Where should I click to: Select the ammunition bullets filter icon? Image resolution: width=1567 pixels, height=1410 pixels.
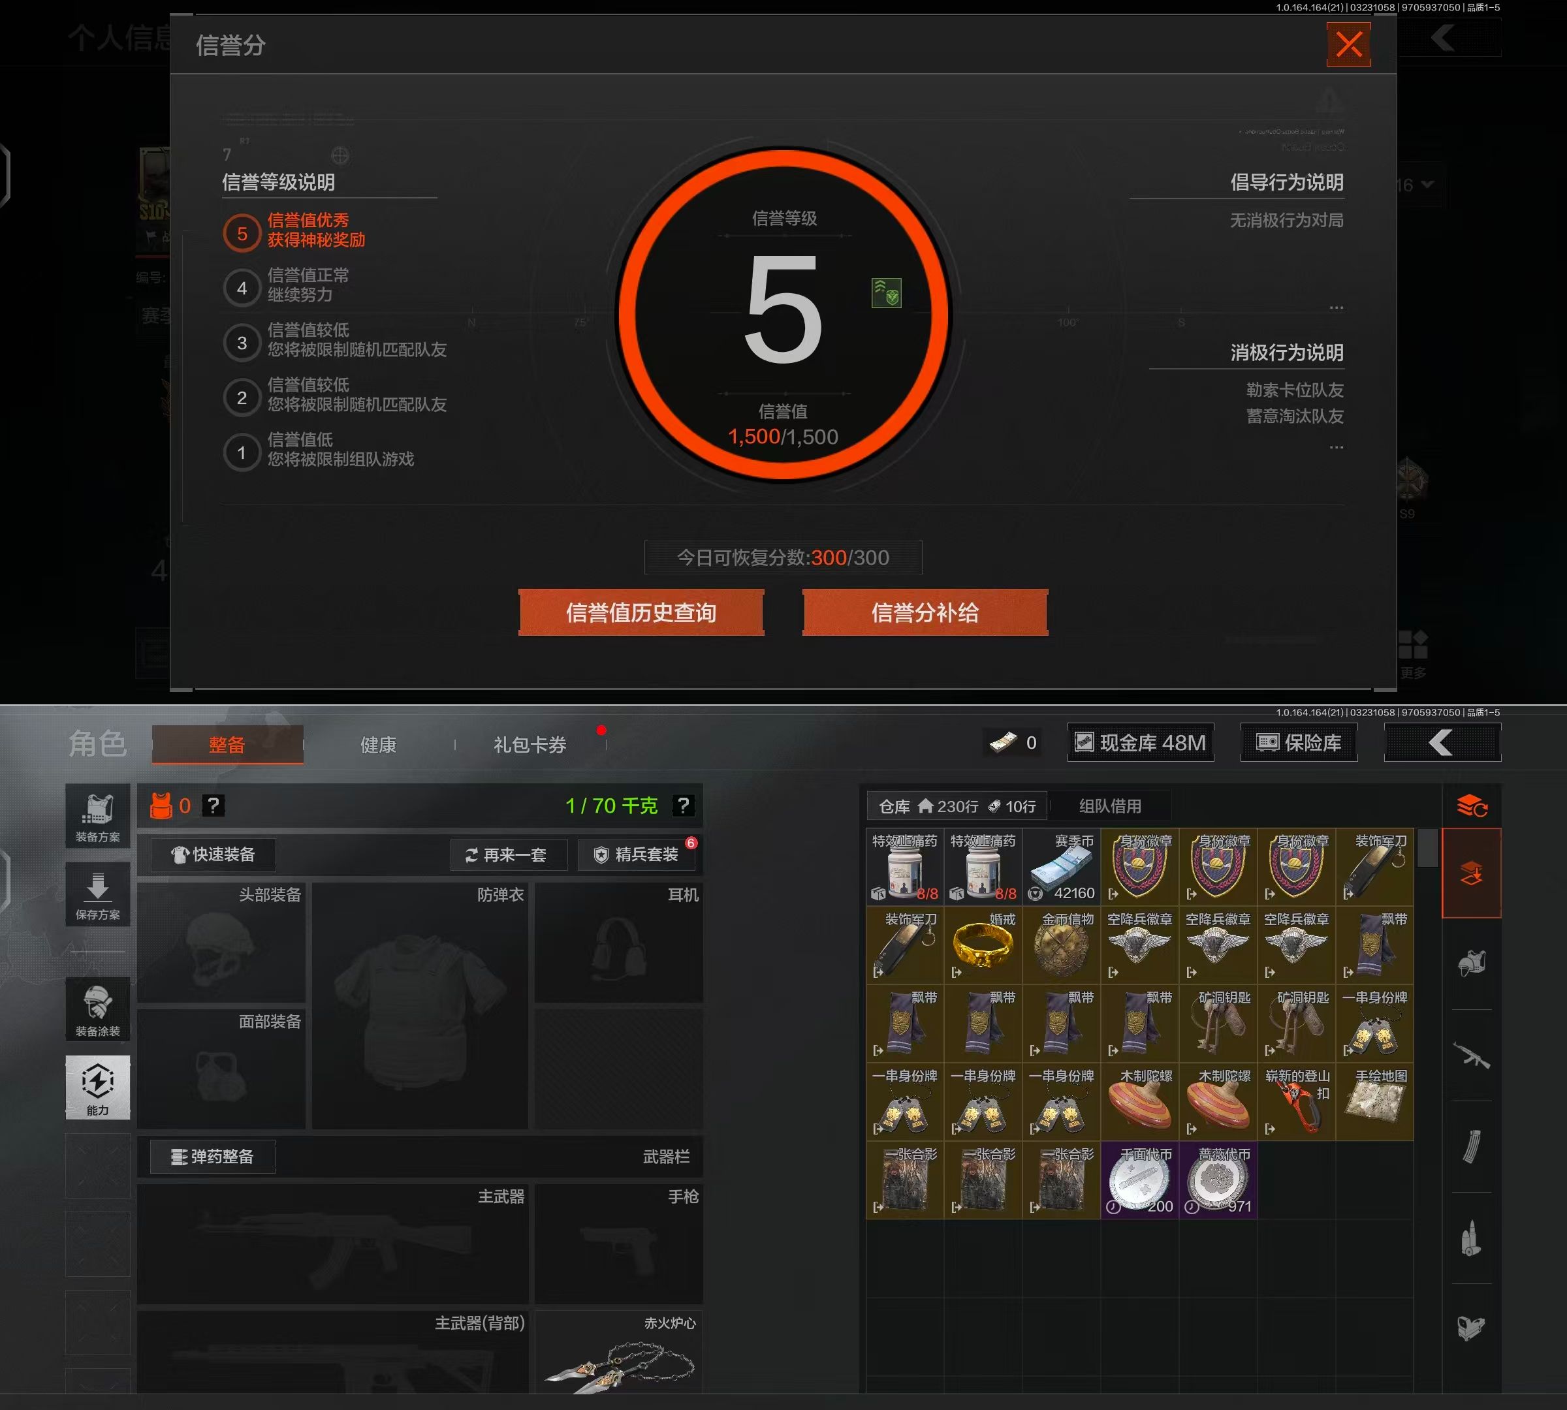(1471, 1238)
